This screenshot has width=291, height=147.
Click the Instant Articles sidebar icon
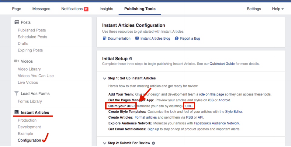tap(16, 112)
